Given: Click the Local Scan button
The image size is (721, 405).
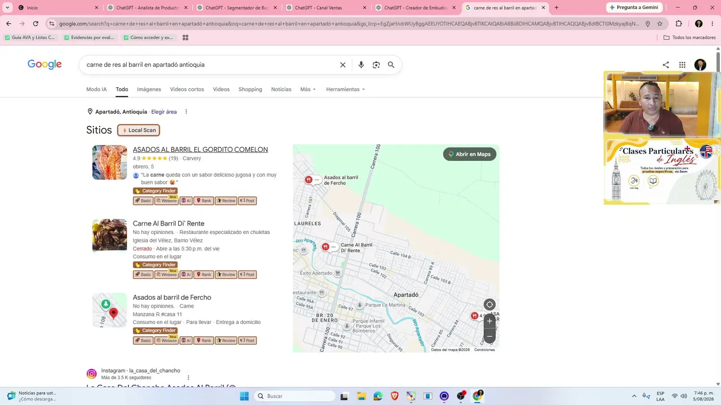Looking at the screenshot, I should coord(139,130).
